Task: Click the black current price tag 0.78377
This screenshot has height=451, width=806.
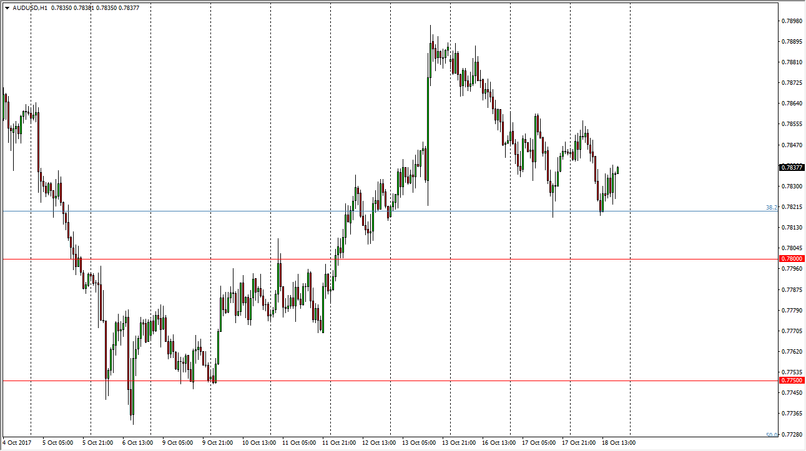Action: (792, 167)
